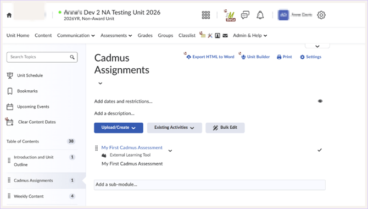Click Bulk Edit button
Image resolution: width=368 pixels, height=209 pixels.
click(x=225, y=128)
